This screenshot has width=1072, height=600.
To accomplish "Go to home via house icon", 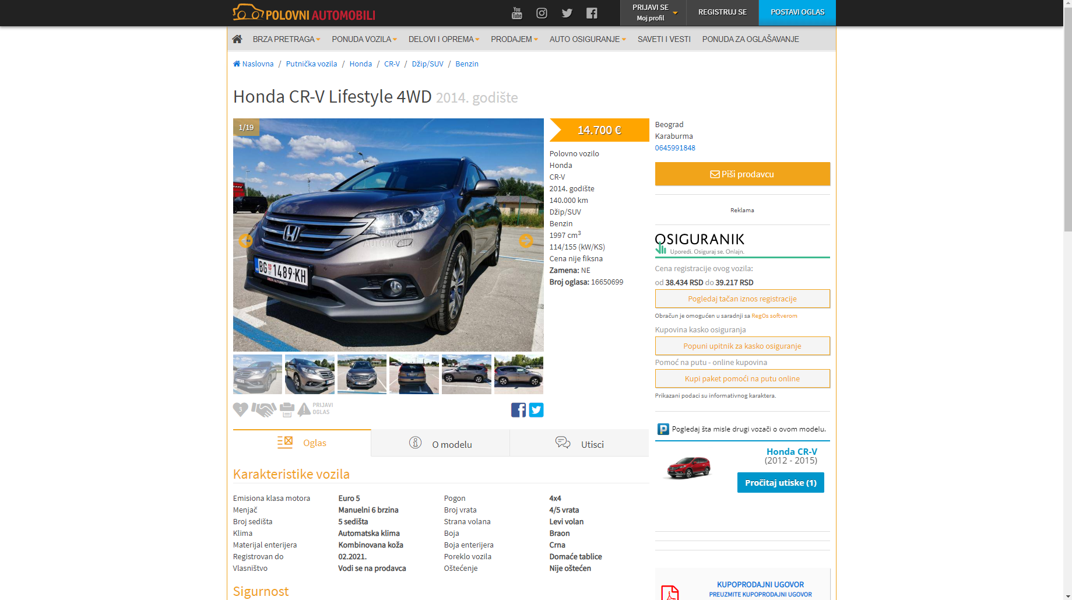I will 237,39.
